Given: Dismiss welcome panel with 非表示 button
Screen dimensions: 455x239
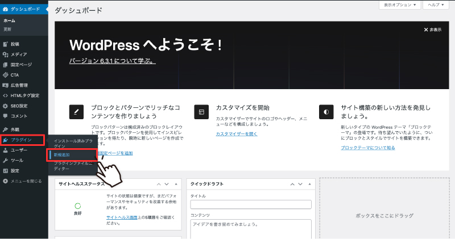Looking at the screenshot, I should [x=432, y=30].
